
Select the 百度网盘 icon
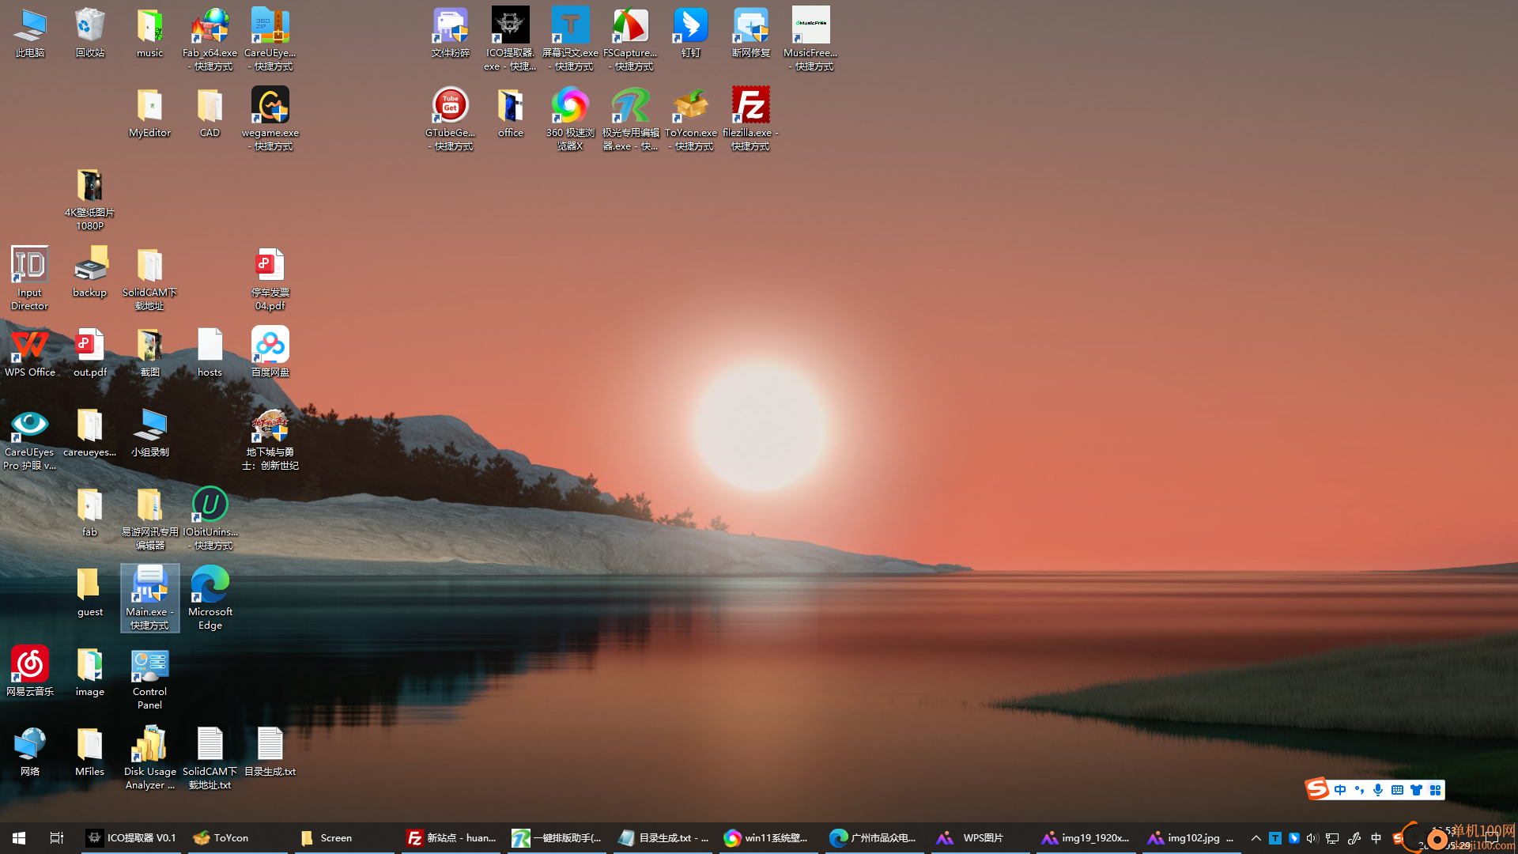click(x=270, y=353)
